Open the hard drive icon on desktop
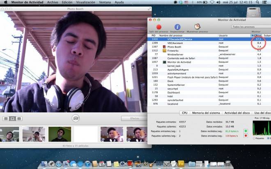271x169 pixels. pos(253,12)
